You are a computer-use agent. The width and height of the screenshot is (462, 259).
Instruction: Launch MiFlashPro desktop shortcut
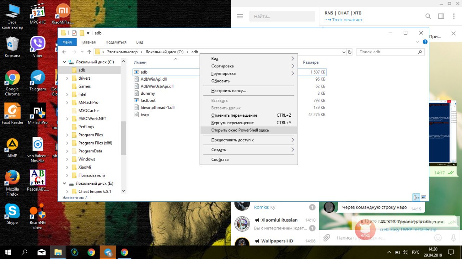(38, 114)
